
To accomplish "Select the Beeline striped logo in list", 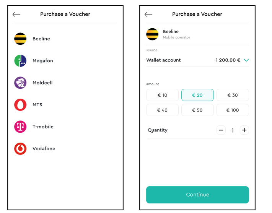I will [20, 39].
